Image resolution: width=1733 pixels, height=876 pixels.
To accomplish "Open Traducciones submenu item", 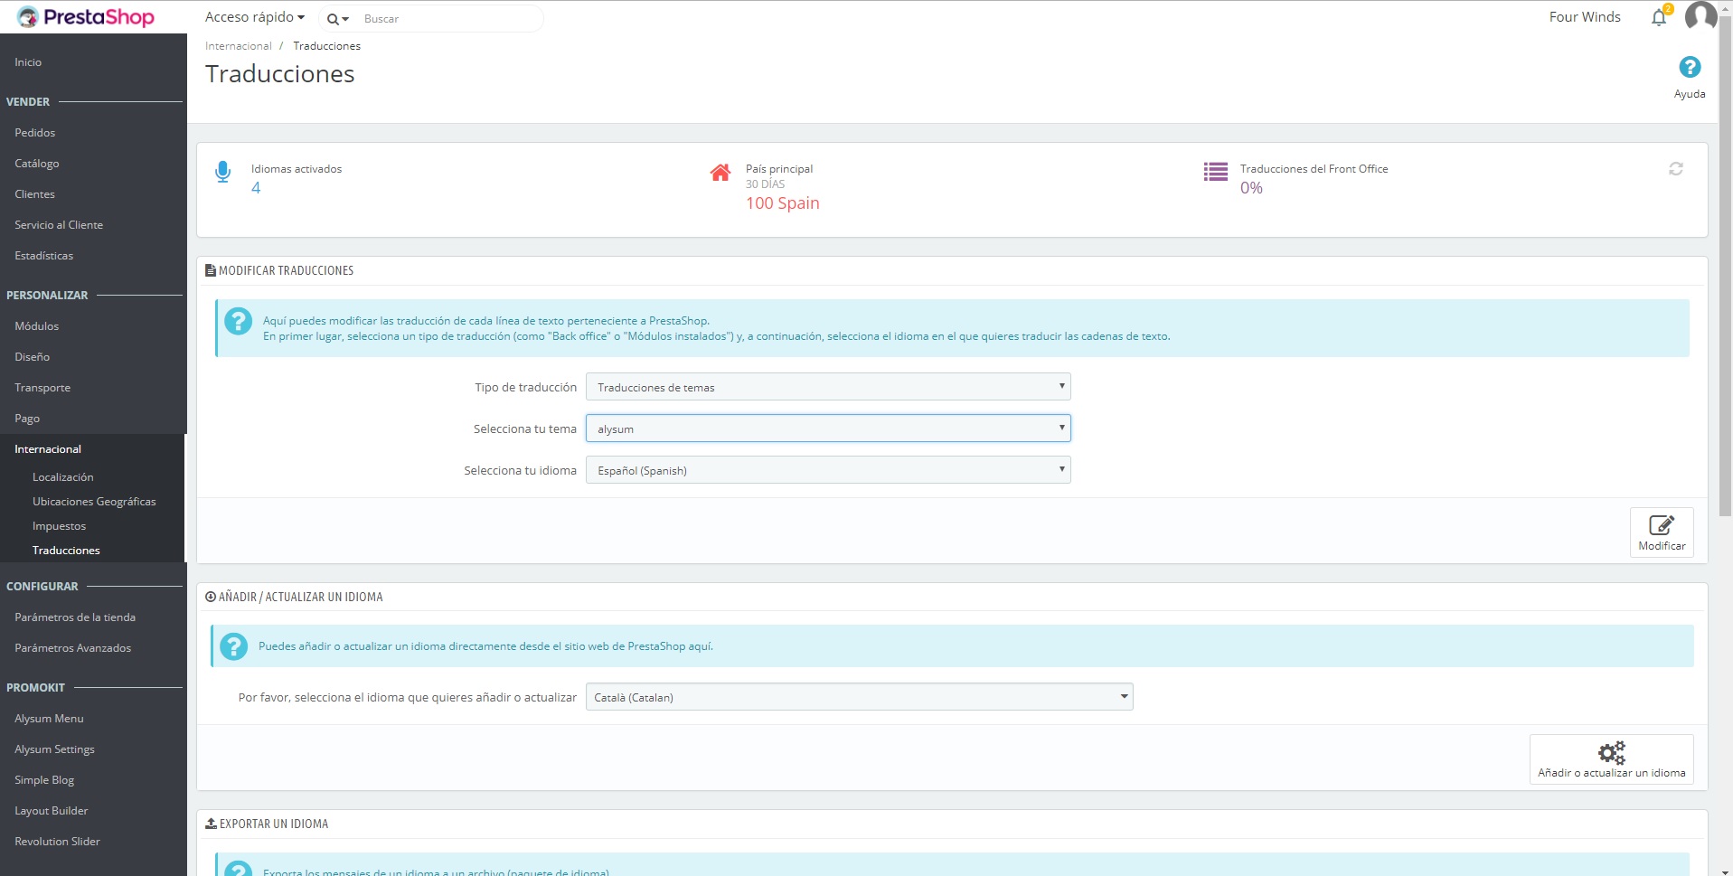I will click(x=66, y=551).
